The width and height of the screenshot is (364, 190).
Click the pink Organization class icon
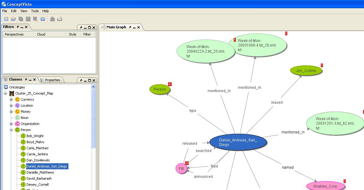17,124
